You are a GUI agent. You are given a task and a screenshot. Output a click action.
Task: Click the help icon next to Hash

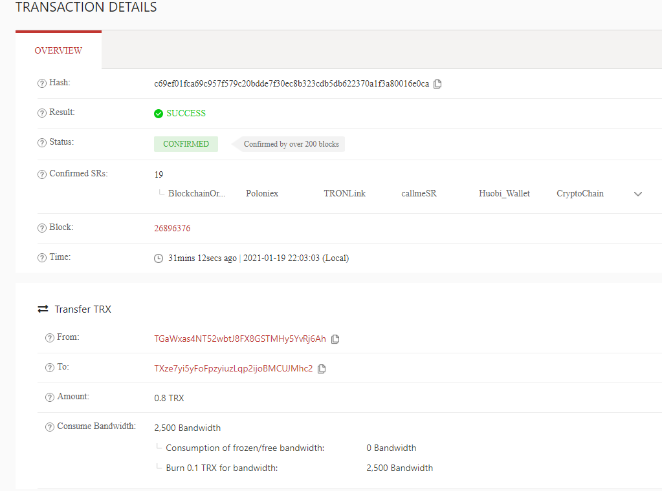pyautogui.click(x=42, y=83)
